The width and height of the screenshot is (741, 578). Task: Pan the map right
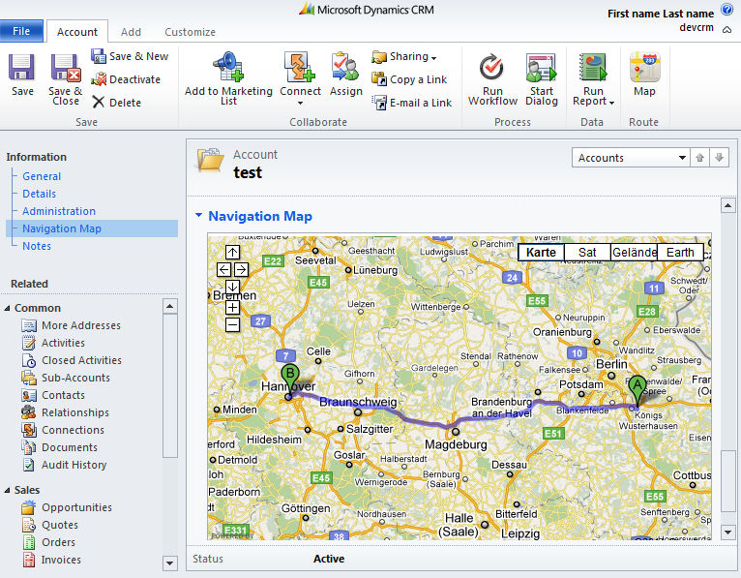(x=241, y=270)
